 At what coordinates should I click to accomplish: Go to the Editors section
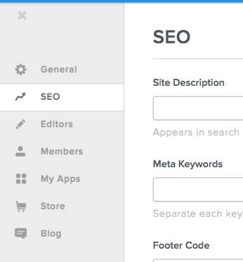point(56,124)
